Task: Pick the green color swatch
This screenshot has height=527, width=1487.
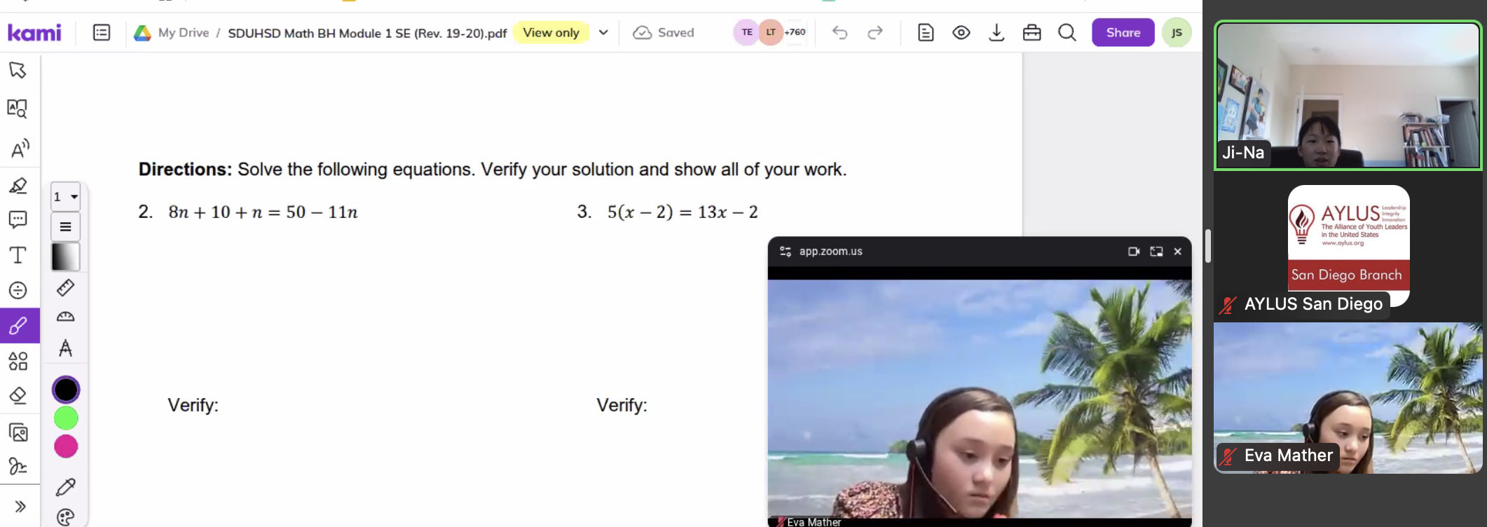Action: [66, 418]
